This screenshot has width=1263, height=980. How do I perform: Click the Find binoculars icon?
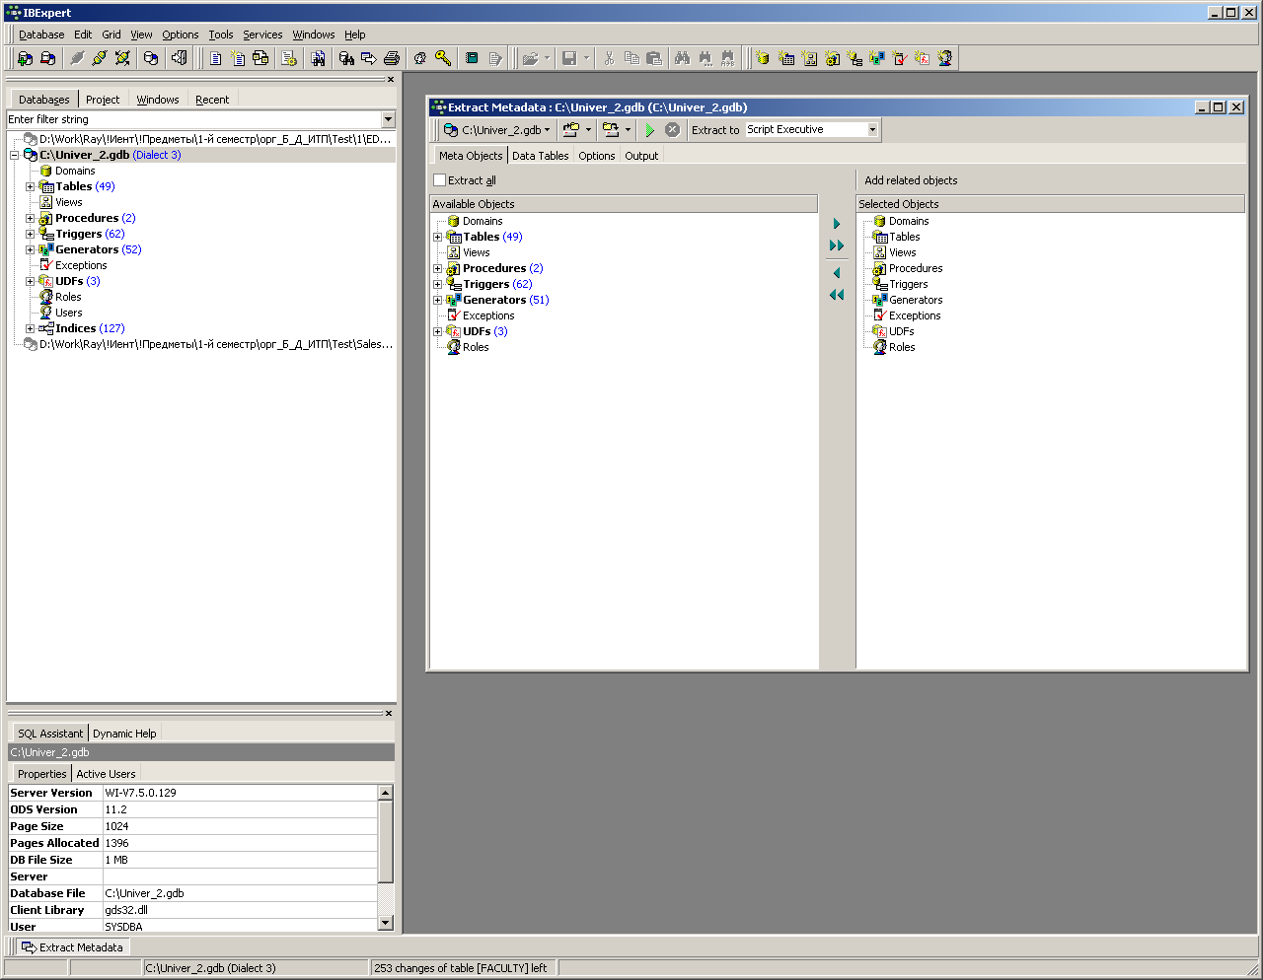[682, 58]
